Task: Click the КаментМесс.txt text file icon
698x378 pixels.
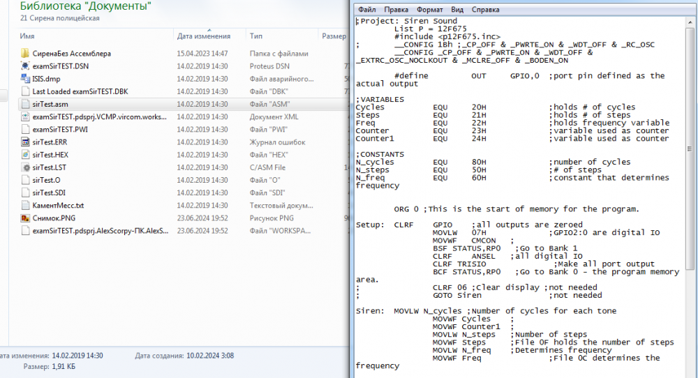Action: tap(25, 206)
